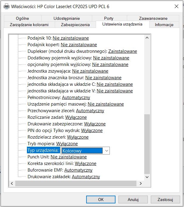Open the Zarządzanie kolorami tab
Image resolution: width=184 pixels, height=207 pixels.
click(29, 25)
